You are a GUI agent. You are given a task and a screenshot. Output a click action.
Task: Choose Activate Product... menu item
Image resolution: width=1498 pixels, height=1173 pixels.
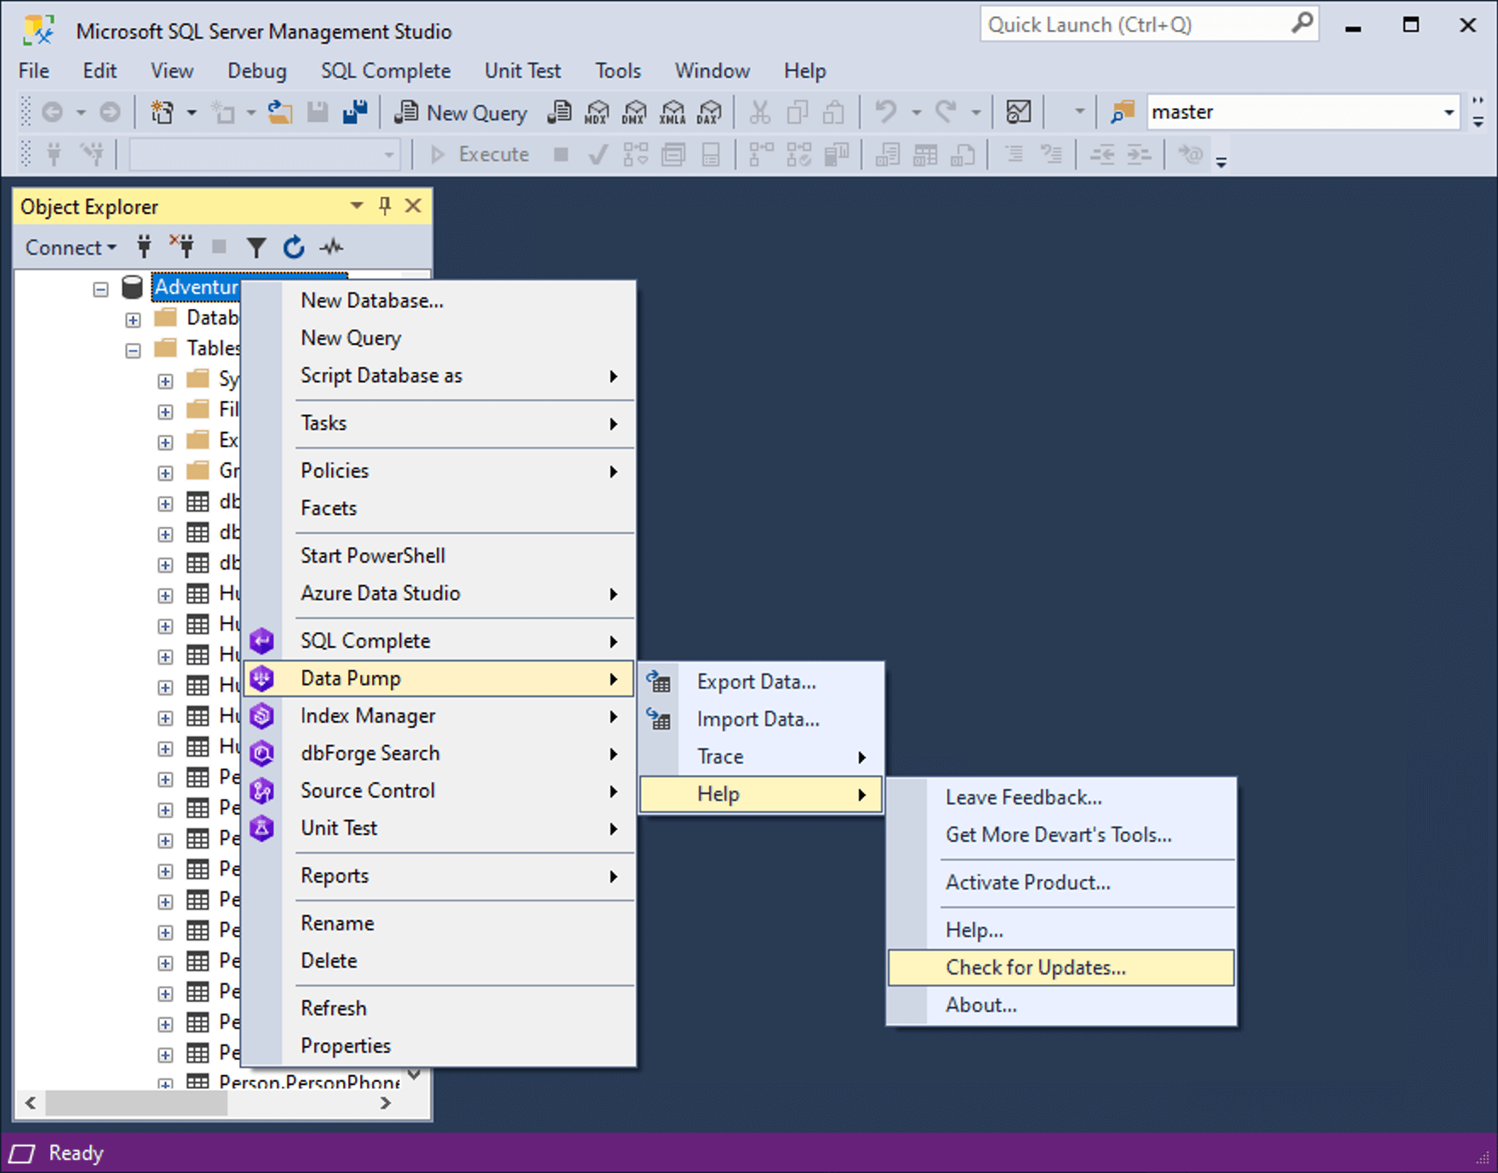1061,883
